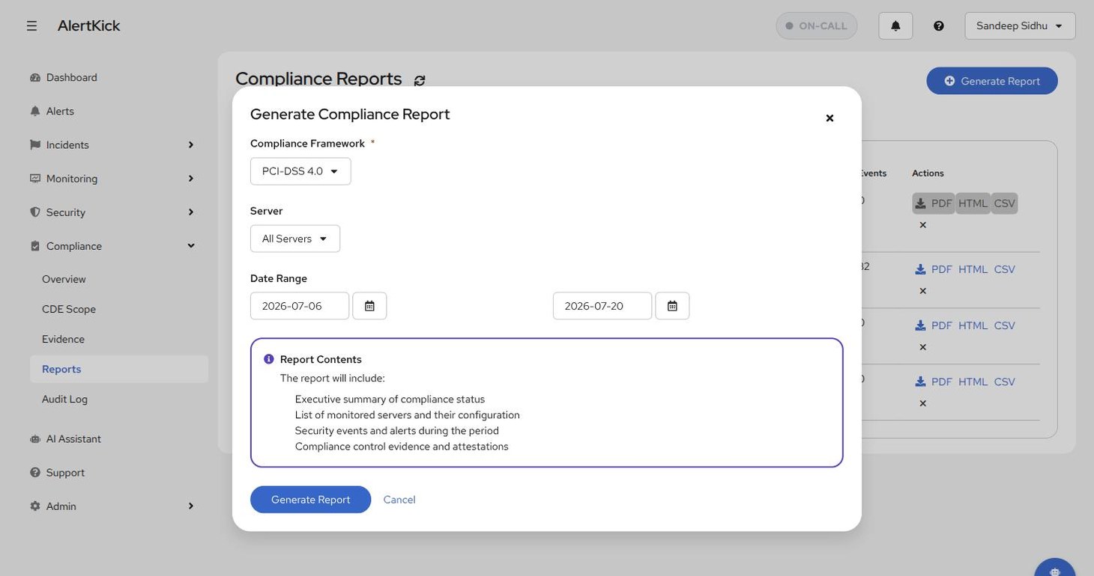The height and width of the screenshot is (576, 1094).
Task: Click the AlertKick logo text
Action: point(88,25)
